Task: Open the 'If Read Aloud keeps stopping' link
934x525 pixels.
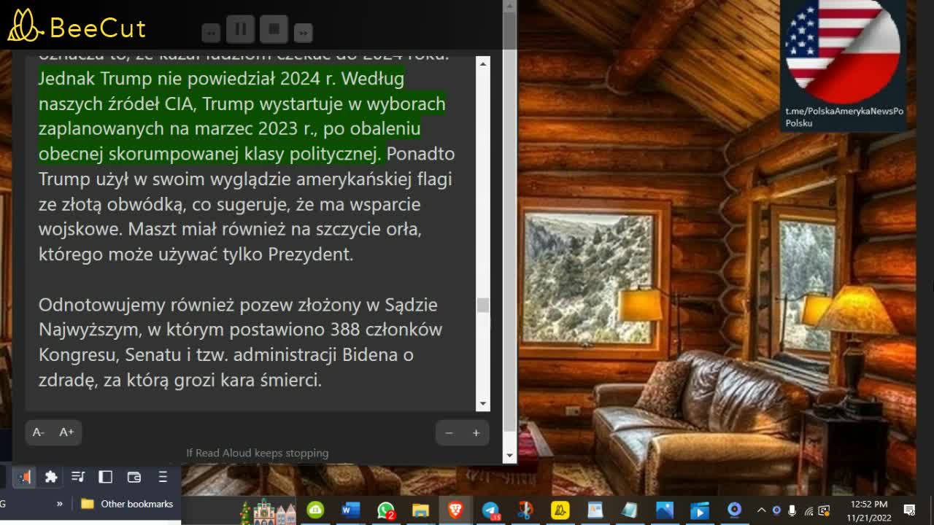Action: click(258, 453)
